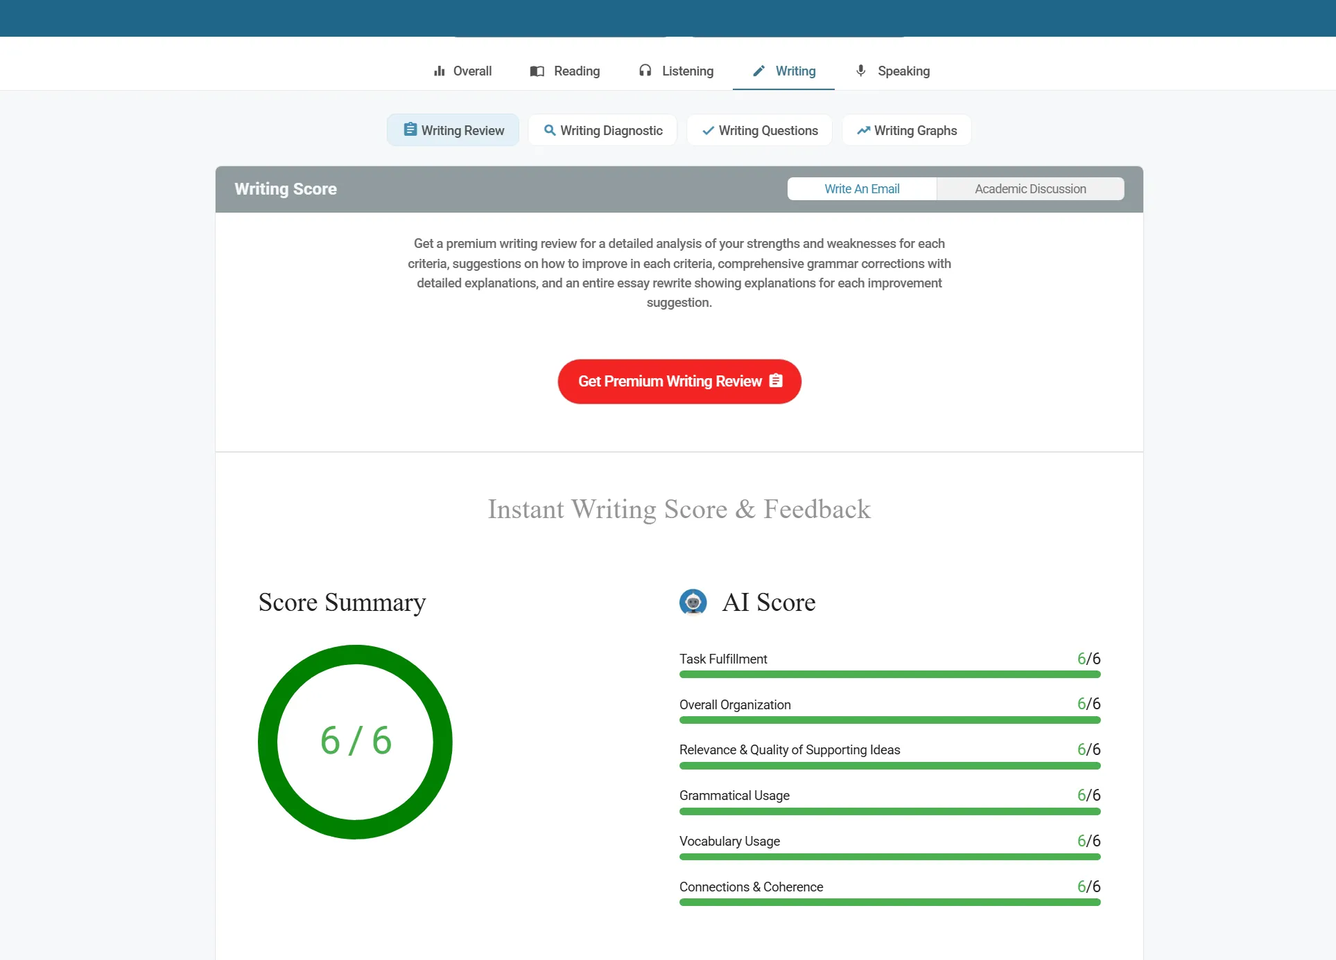Screen dimensions: 1336x960
Task: Open the Writing tab
Action: [783, 71]
